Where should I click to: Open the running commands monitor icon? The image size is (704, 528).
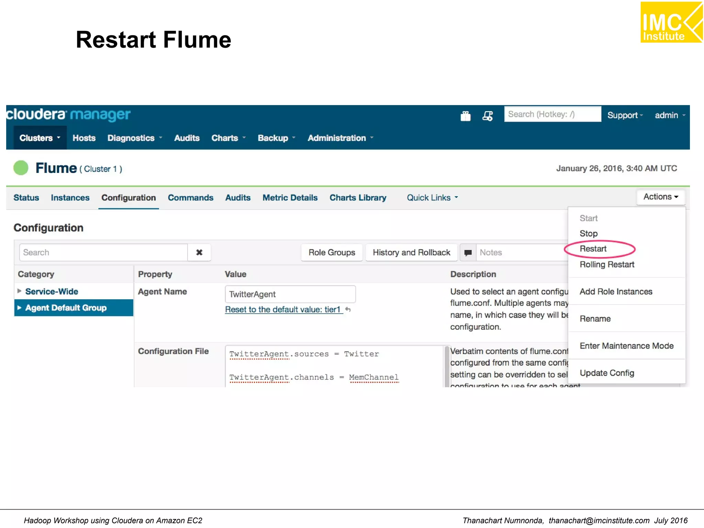point(487,116)
